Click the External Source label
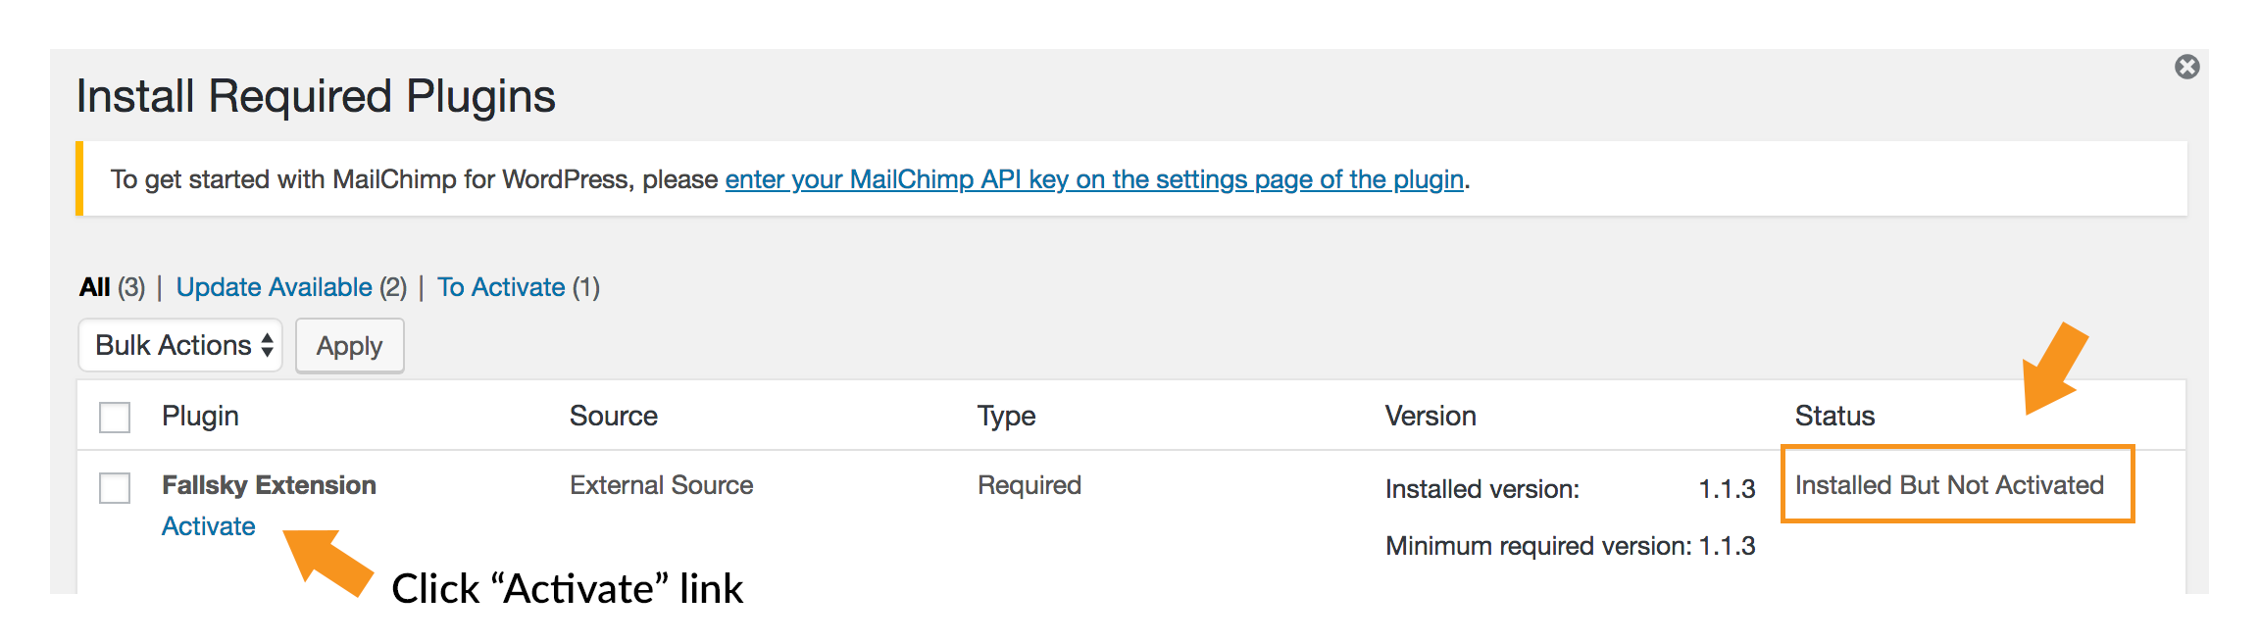Image resolution: width=2259 pixels, height=643 pixels. [661, 485]
